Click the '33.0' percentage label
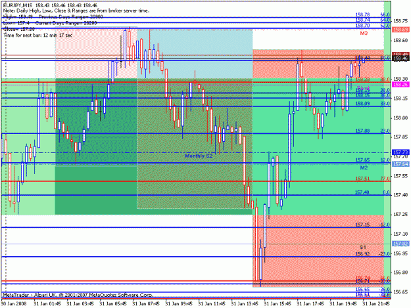411x308 pixels. click(x=385, y=104)
